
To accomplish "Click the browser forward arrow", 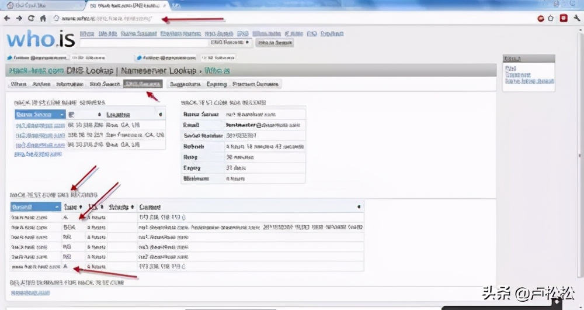I will pyautogui.click(x=19, y=18).
